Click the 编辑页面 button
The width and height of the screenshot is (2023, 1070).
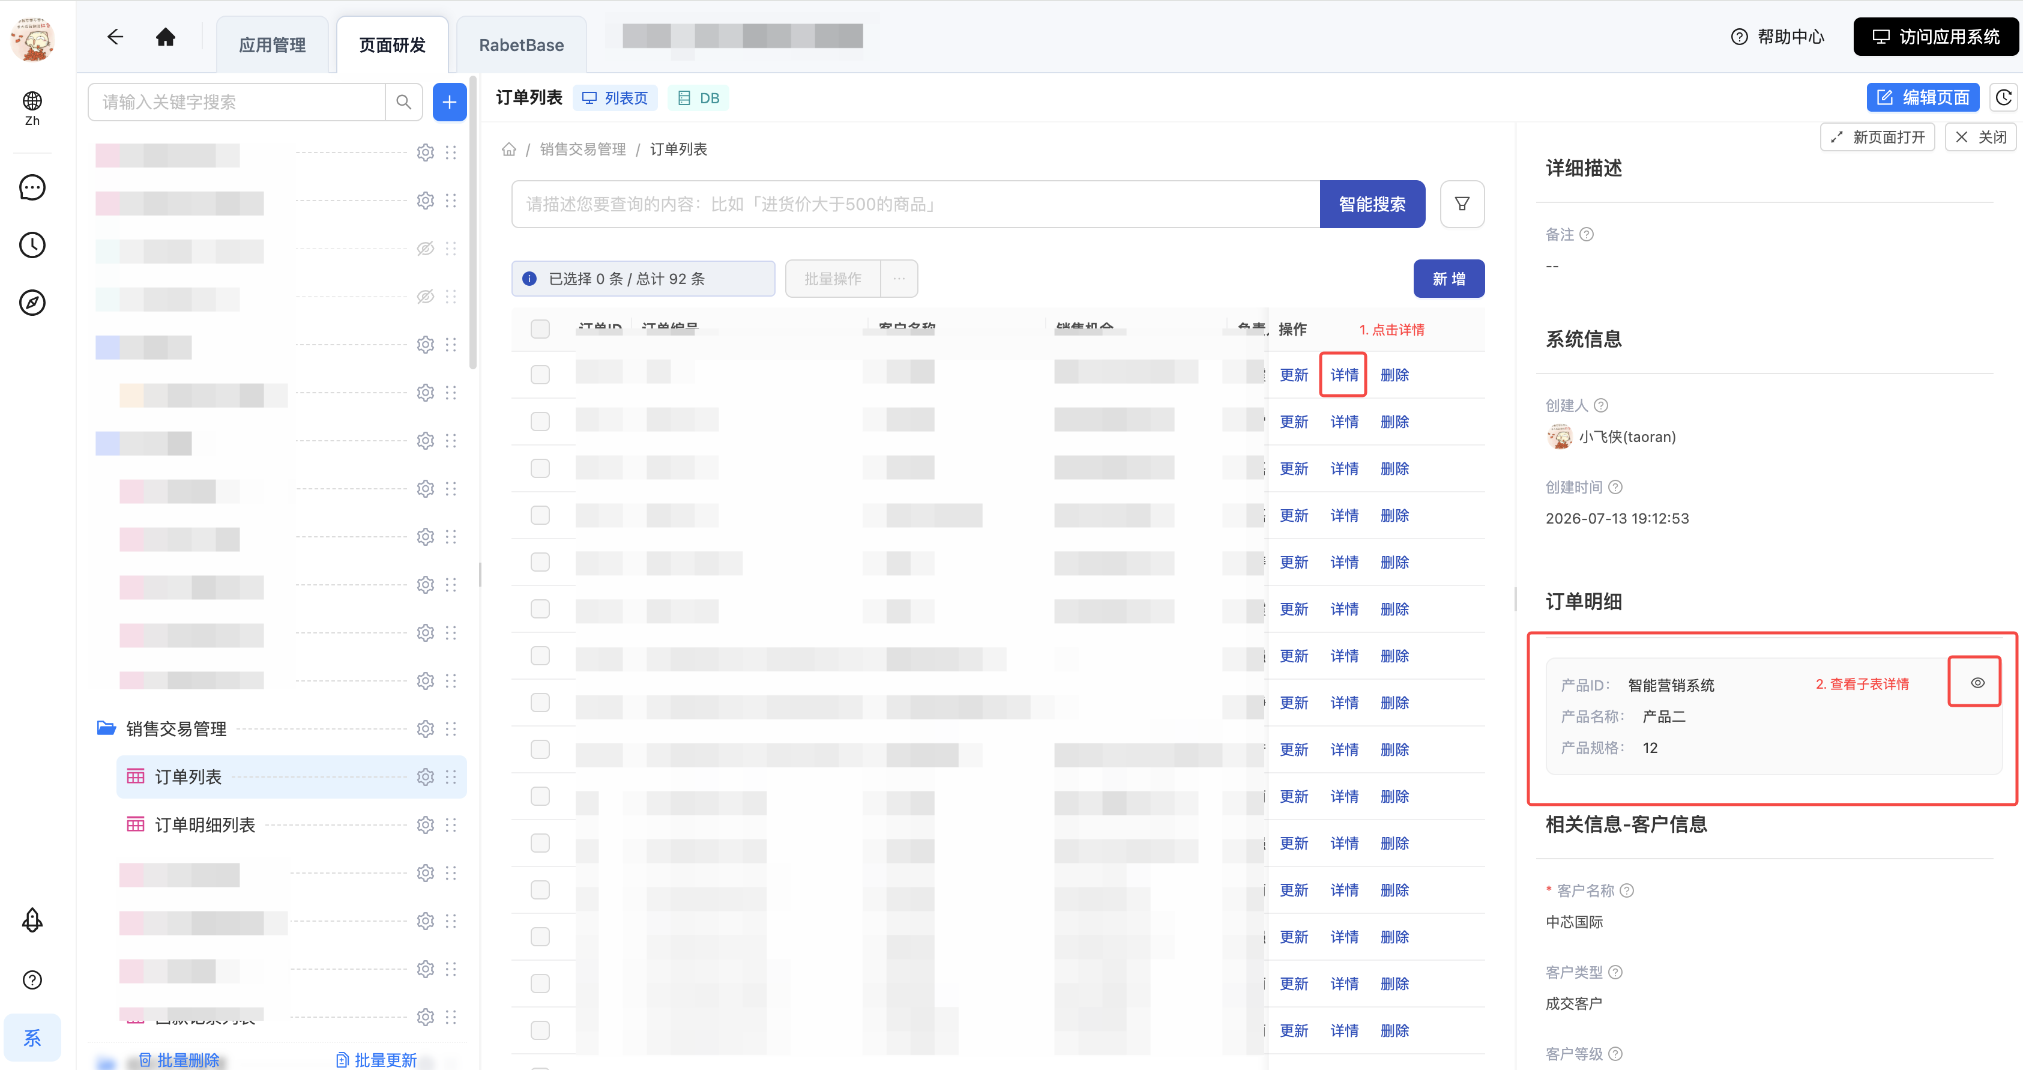tap(1923, 97)
